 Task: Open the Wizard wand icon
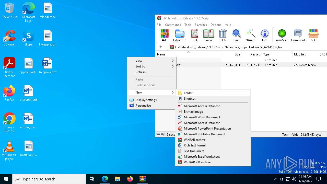tap(251, 35)
